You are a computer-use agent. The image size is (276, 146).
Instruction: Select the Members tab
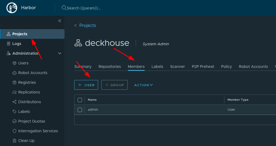pos(136,67)
